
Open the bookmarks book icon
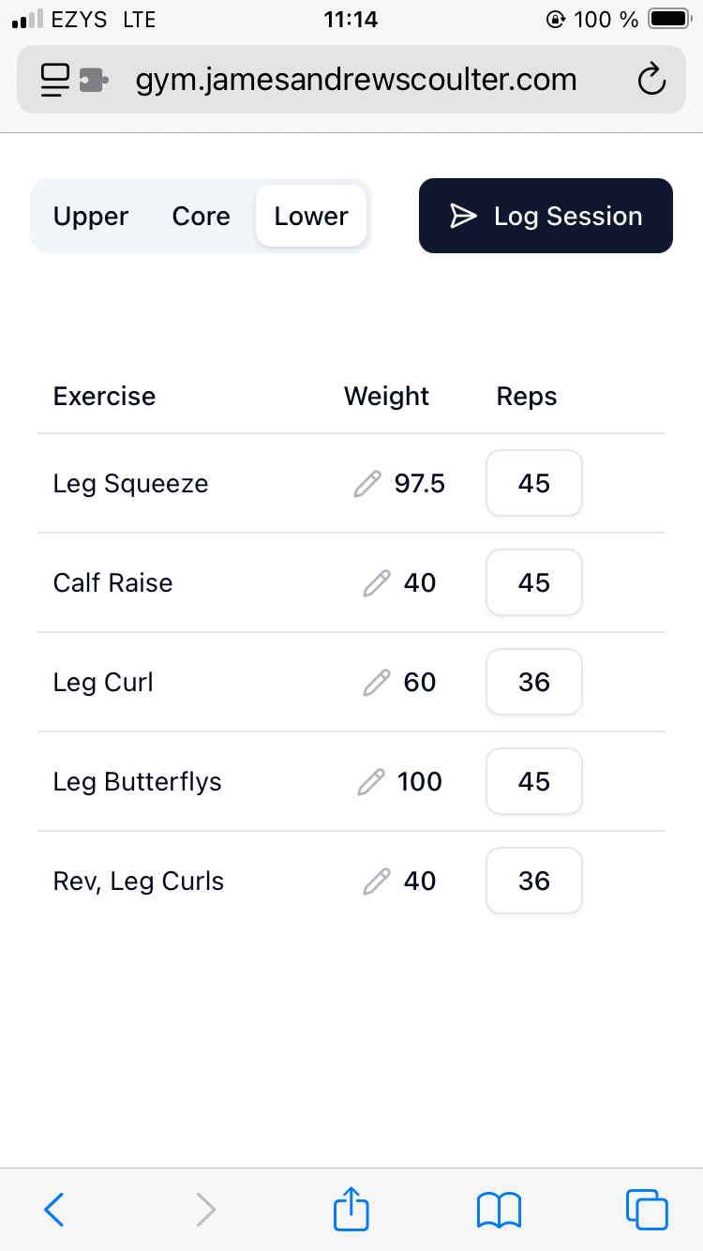[x=499, y=1210]
